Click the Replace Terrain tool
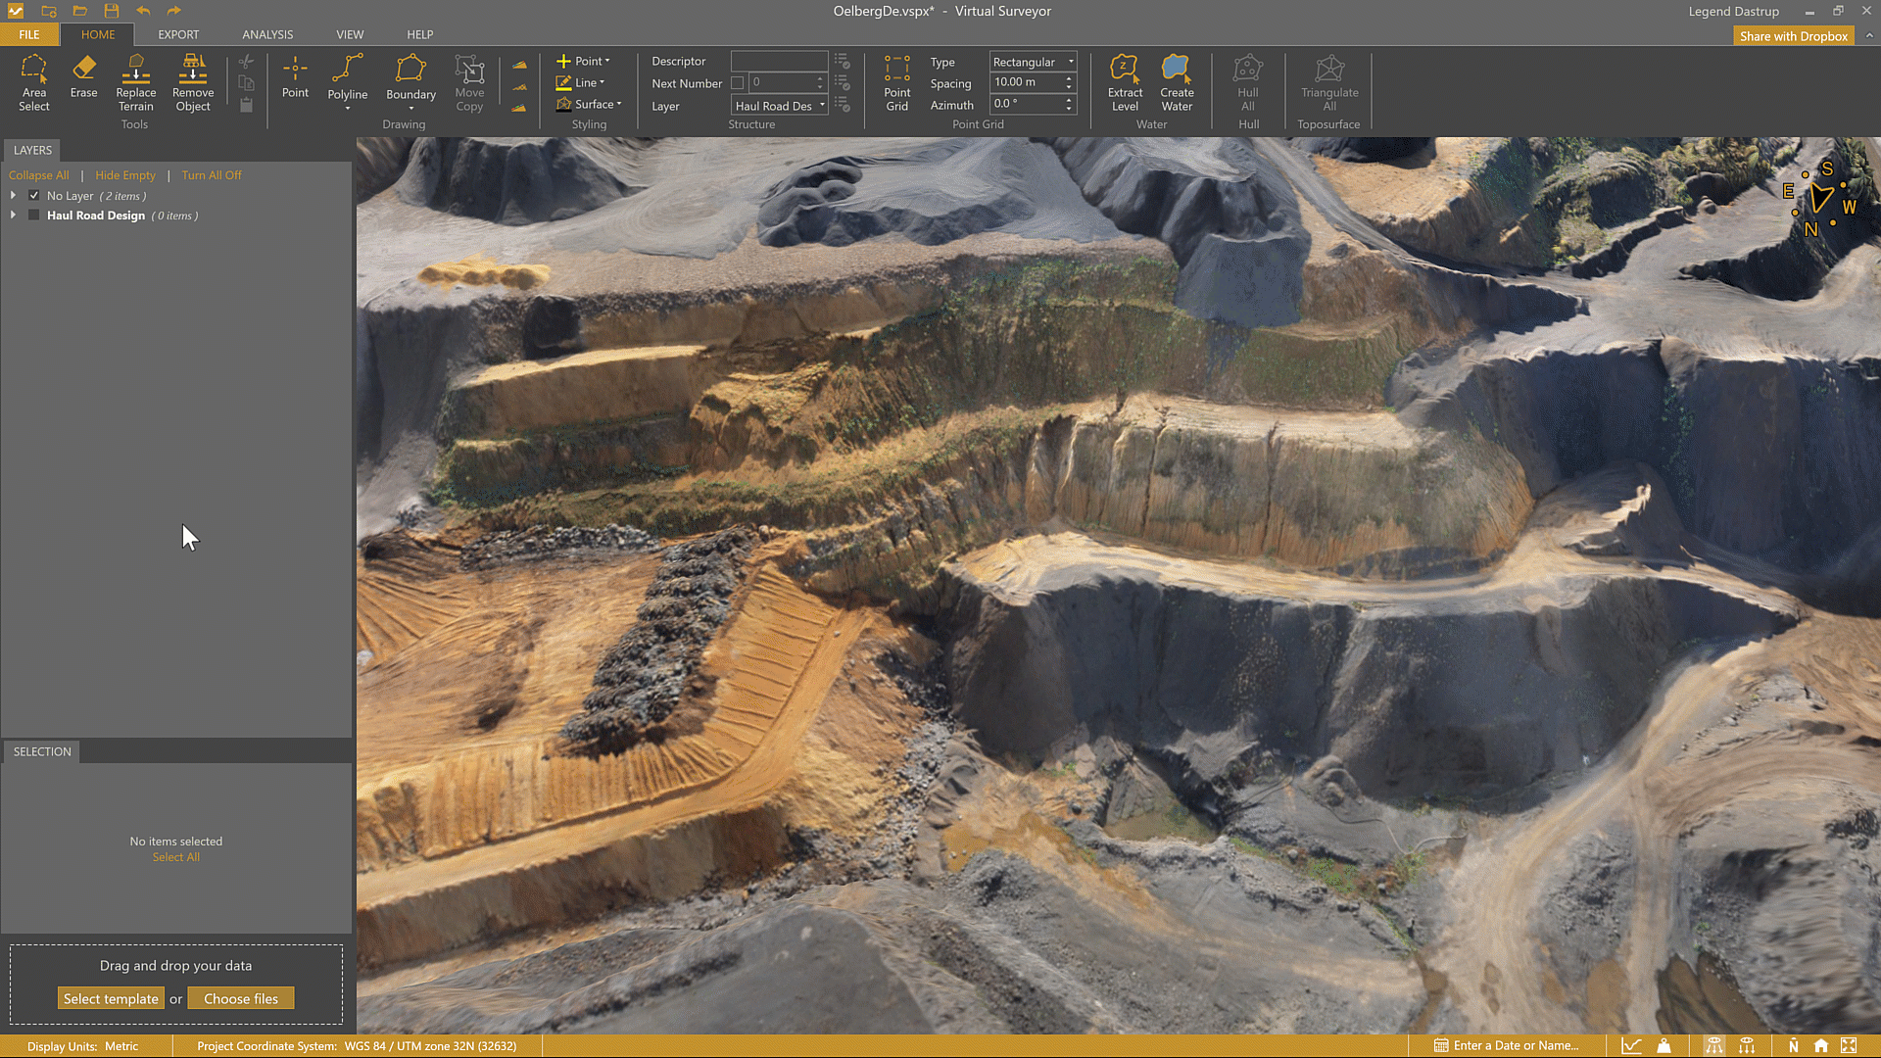Viewport: 1881px width, 1058px height. pyautogui.click(x=136, y=82)
